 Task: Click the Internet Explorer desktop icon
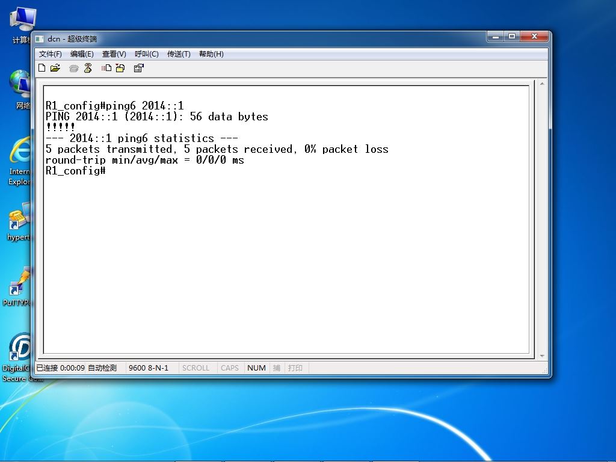tap(20, 160)
